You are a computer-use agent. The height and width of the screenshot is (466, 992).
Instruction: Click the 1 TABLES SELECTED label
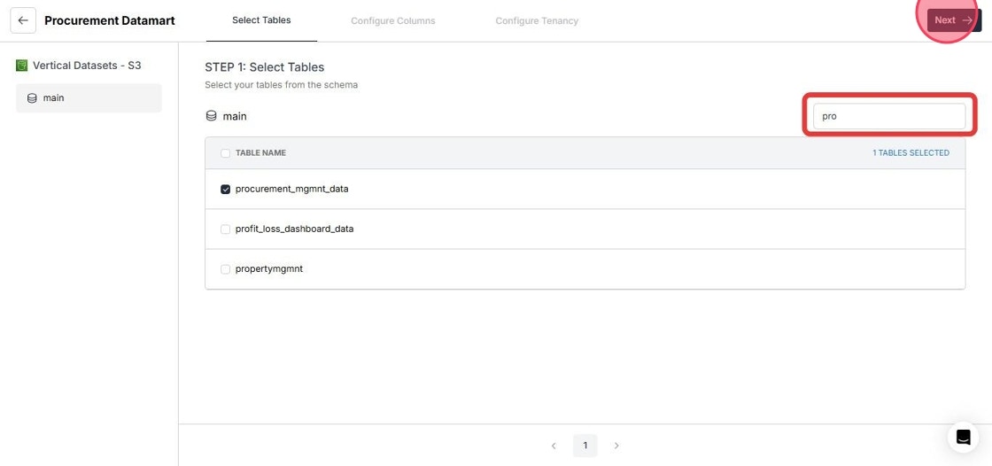pos(911,153)
